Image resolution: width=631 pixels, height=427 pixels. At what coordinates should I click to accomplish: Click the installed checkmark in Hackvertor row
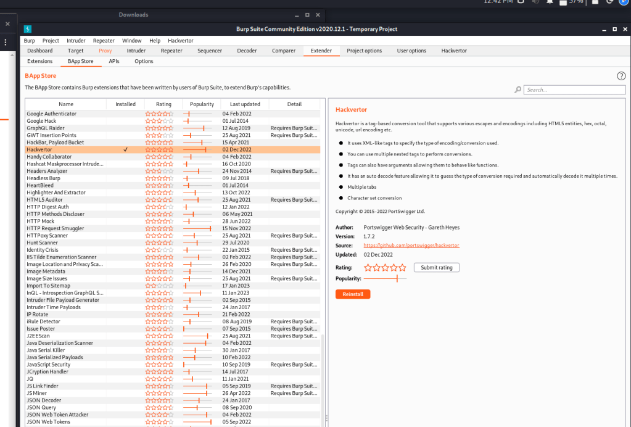click(125, 149)
